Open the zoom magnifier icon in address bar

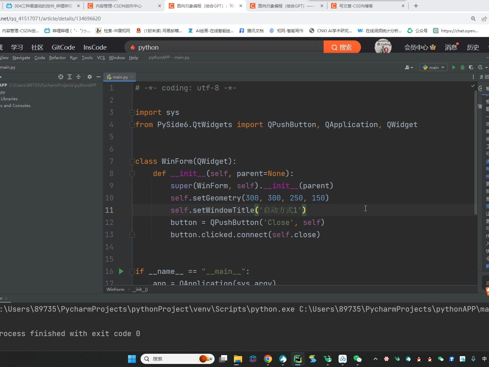[473, 19]
